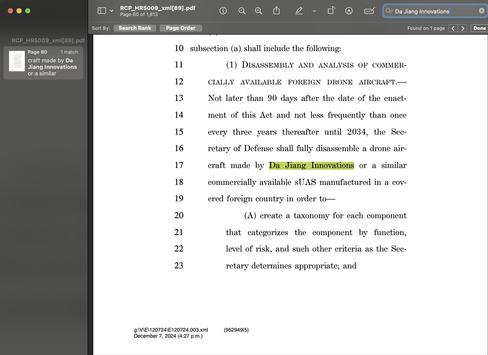Image resolution: width=488 pixels, height=355 pixels.
Task: Minimize the Preview window with yellow button
Action: tap(19, 11)
